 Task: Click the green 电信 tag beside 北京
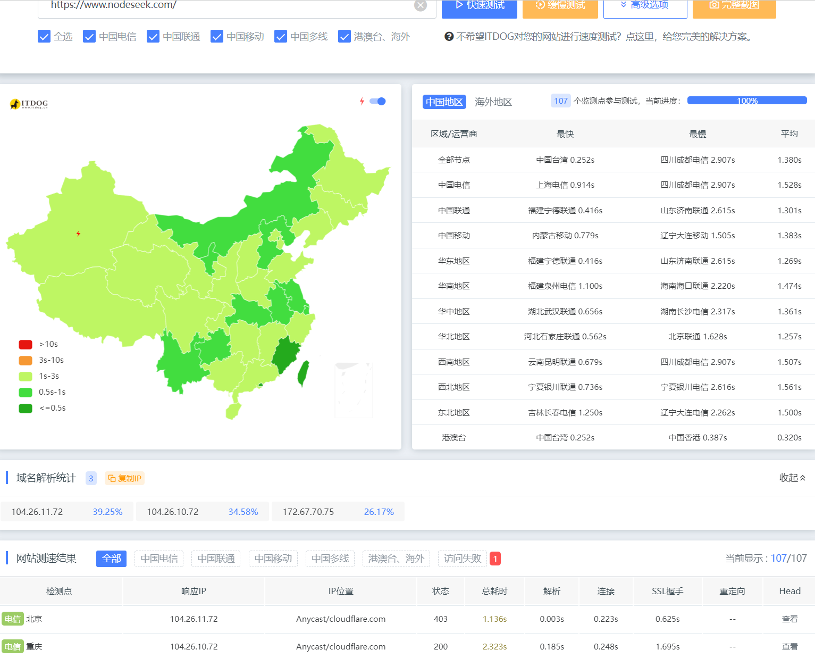[12, 619]
